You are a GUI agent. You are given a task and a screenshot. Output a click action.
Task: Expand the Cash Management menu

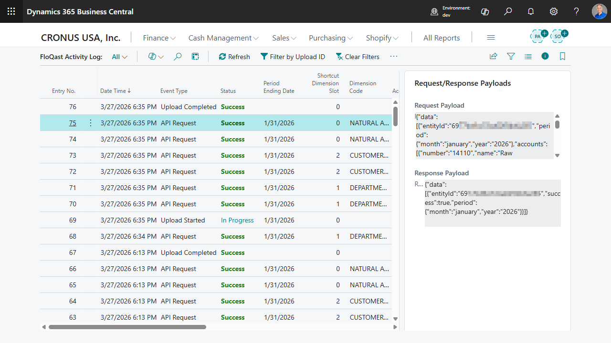click(223, 38)
